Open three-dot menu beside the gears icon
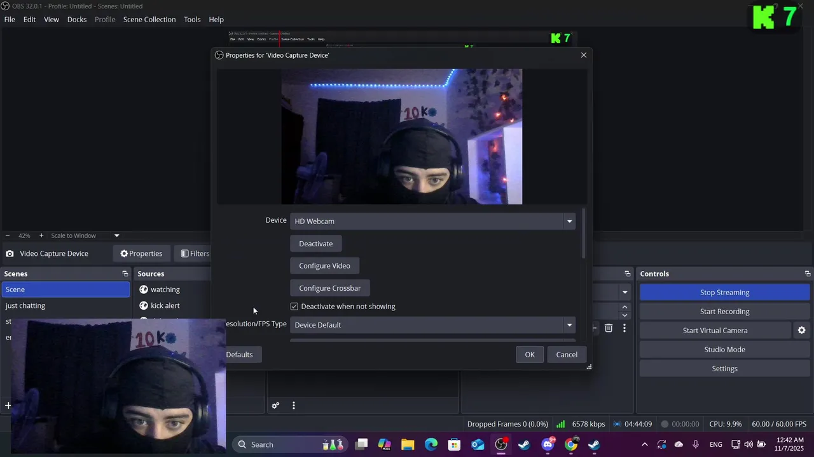This screenshot has height=457, width=814. (293, 406)
